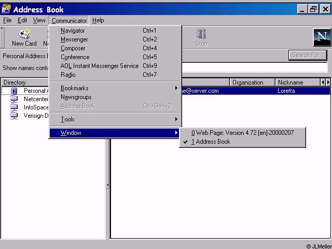This screenshot has height=249, width=332.
Task: Click the Nickname column header
Action: pos(298,82)
